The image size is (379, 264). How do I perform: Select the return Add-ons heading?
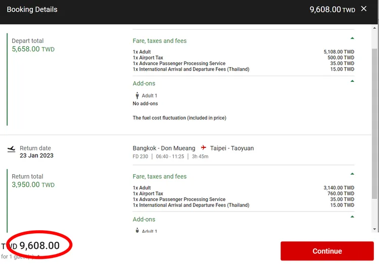coord(144,220)
